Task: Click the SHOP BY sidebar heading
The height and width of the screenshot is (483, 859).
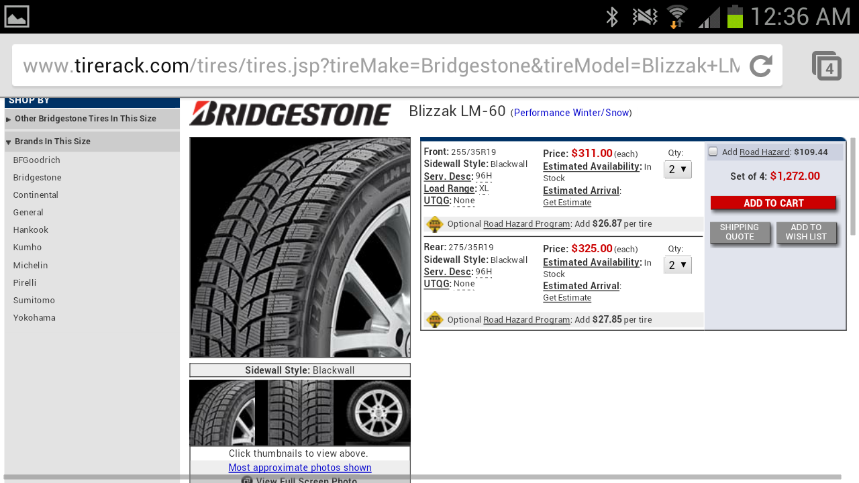Action: [x=92, y=102]
